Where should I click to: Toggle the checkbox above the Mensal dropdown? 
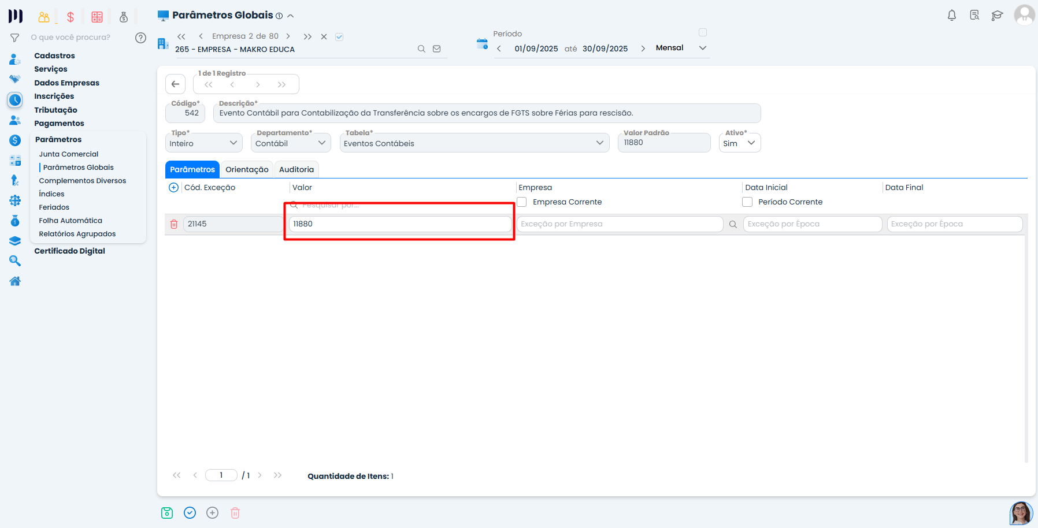tap(703, 32)
